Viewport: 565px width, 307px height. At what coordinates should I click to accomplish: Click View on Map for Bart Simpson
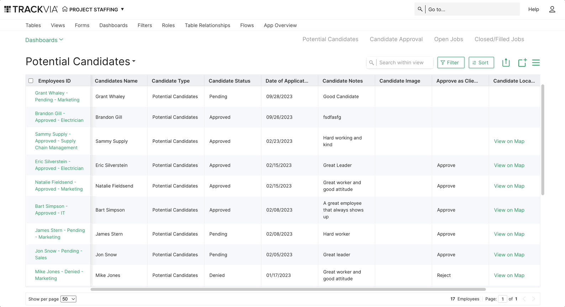pyautogui.click(x=509, y=210)
